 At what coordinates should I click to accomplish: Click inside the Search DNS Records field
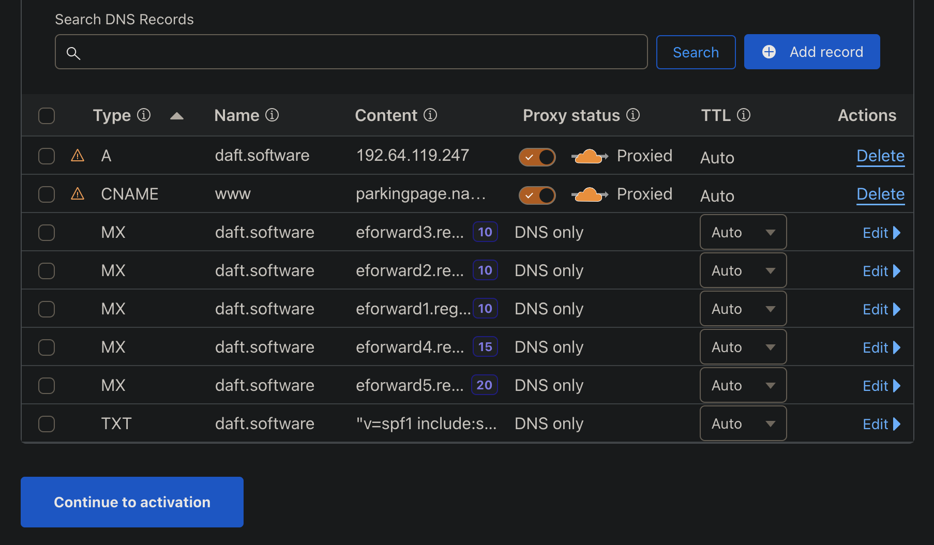[352, 52]
